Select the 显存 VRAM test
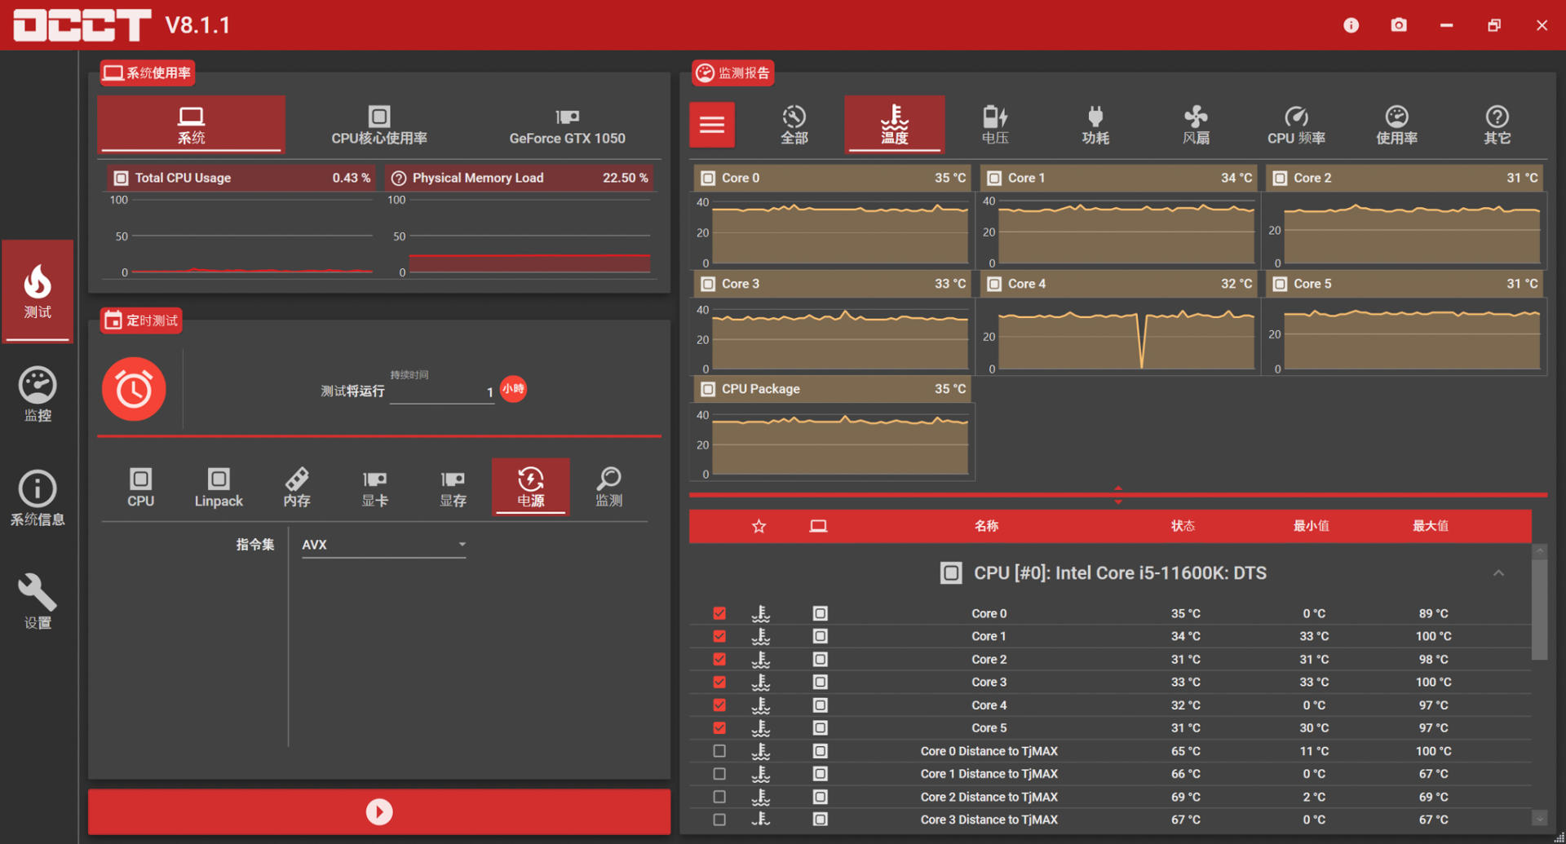 point(453,488)
